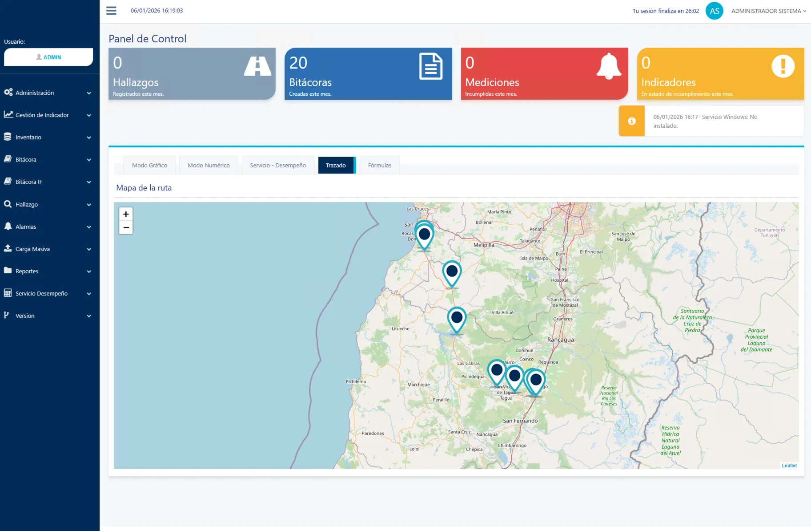The height and width of the screenshot is (531, 811).
Task: Click the map marker near Litueche lake
Action: (x=457, y=320)
